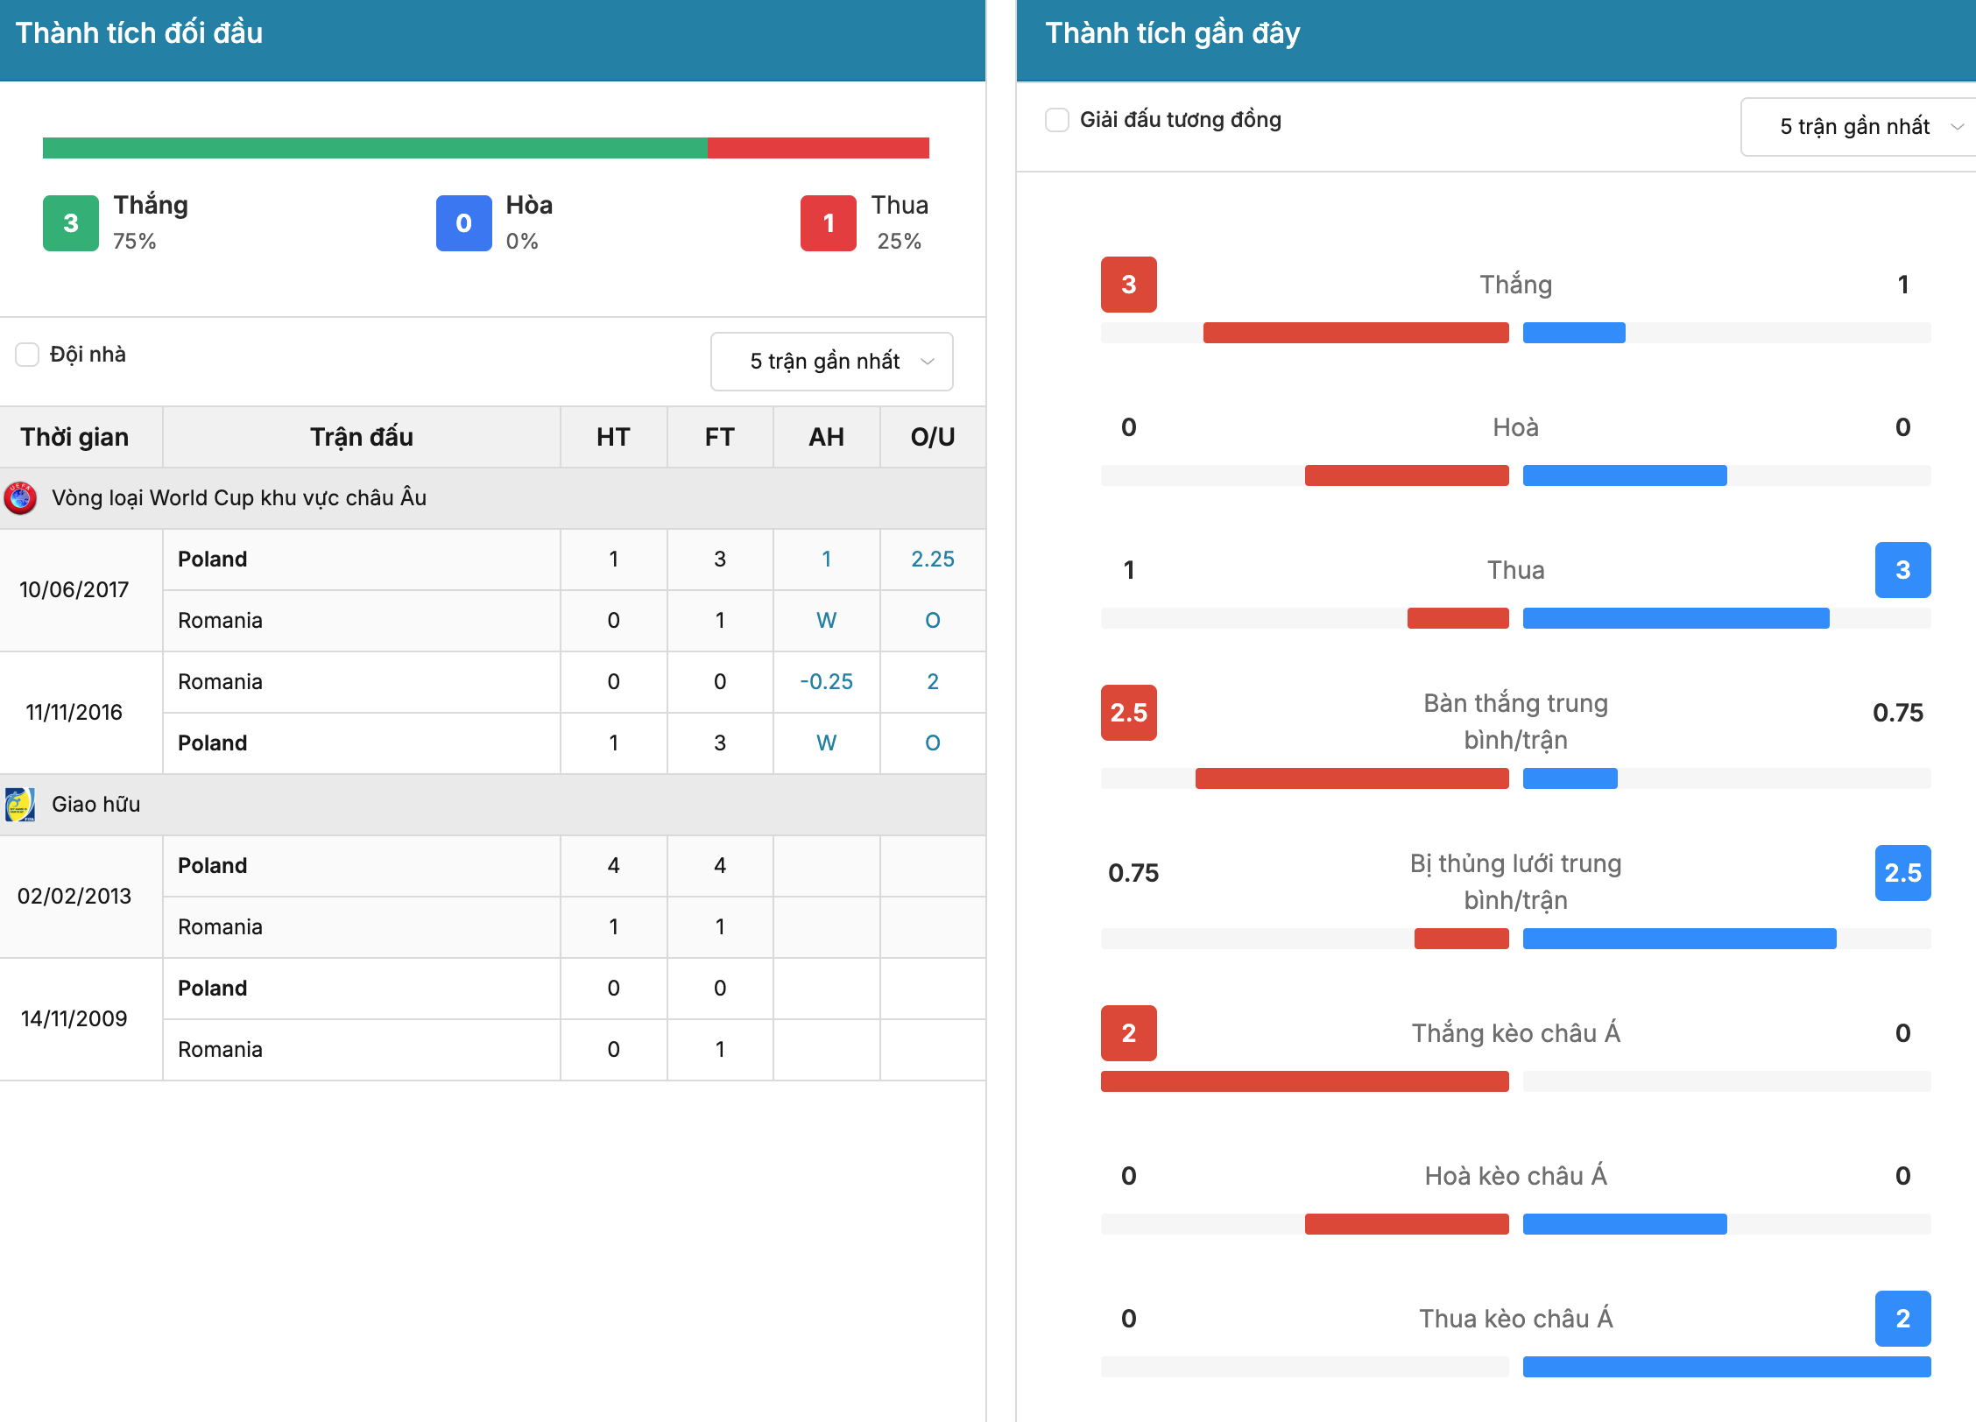Enable the Giải đấu tương đồng checkbox
Screen dimensions: 1976x1422
1057,120
